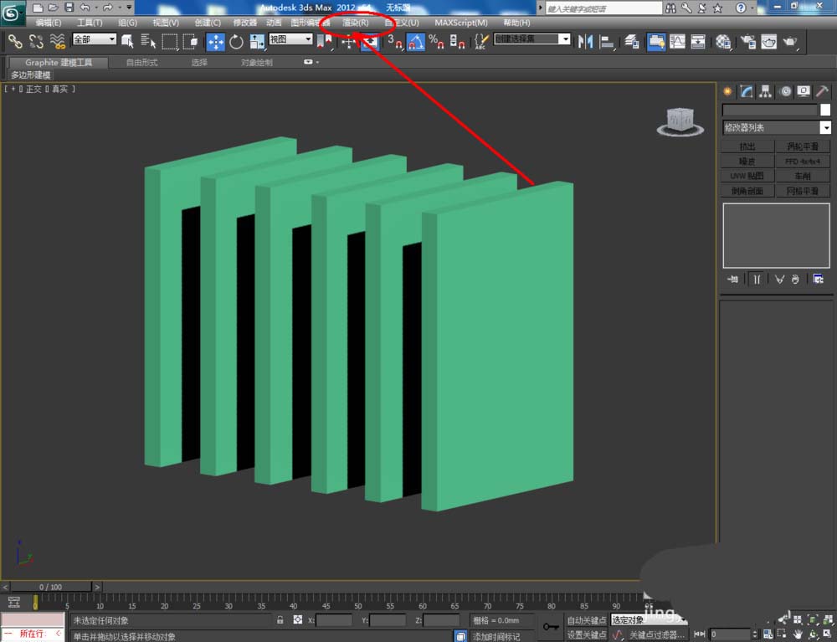
Task: Click the white object color swatch
Action: click(825, 110)
